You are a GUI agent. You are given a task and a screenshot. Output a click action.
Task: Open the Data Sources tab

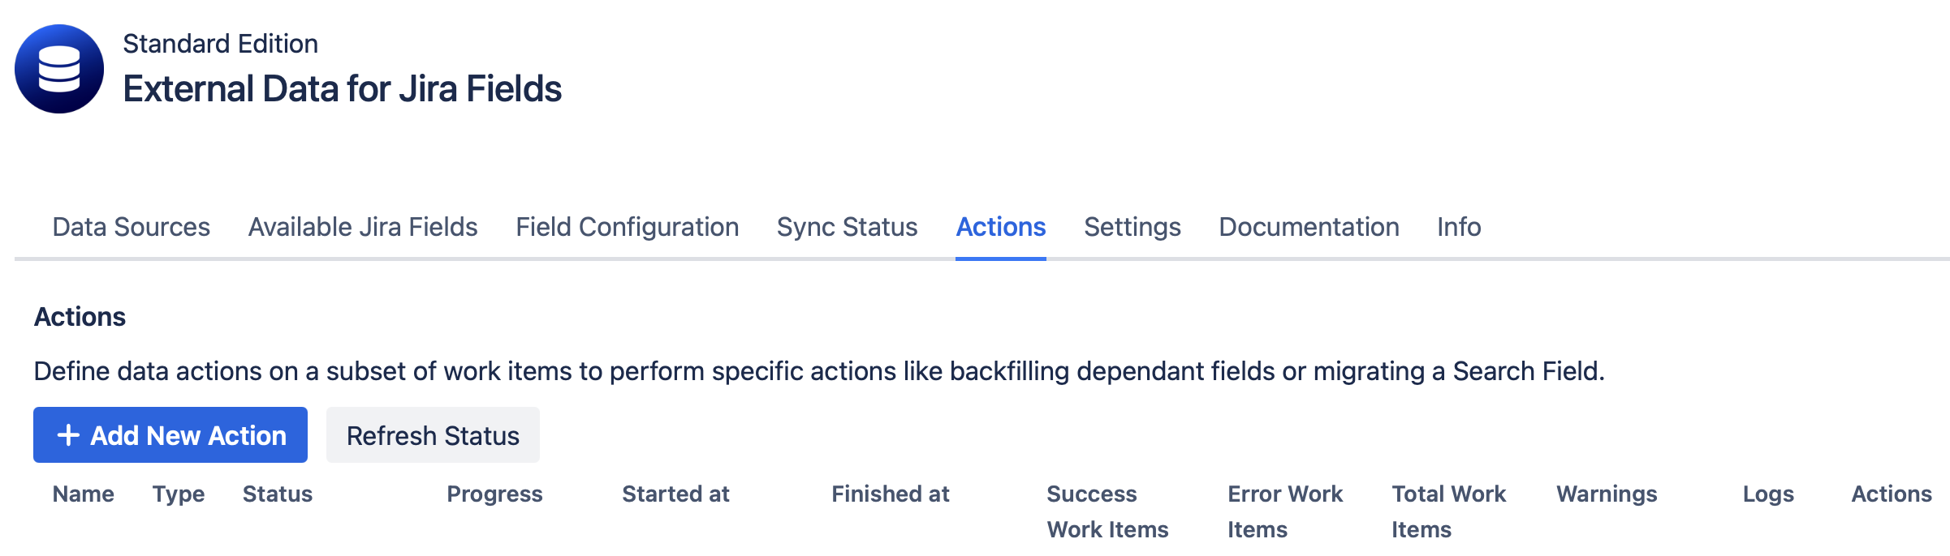tap(131, 228)
